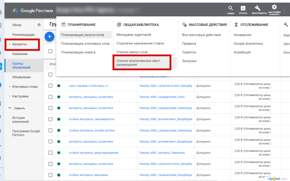
Task: Click the Google Ads logo icon
Action: [15, 10]
